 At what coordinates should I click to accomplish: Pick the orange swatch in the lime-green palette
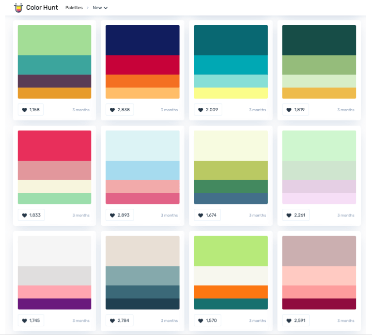[x=231, y=292]
